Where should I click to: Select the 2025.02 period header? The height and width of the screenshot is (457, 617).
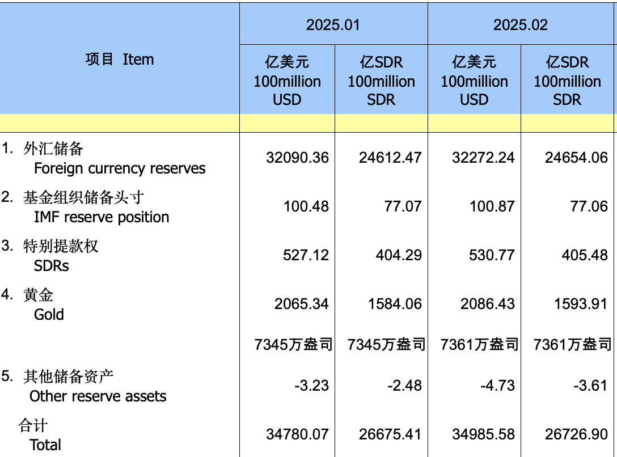pyautogui.click(x=520, y=25)
